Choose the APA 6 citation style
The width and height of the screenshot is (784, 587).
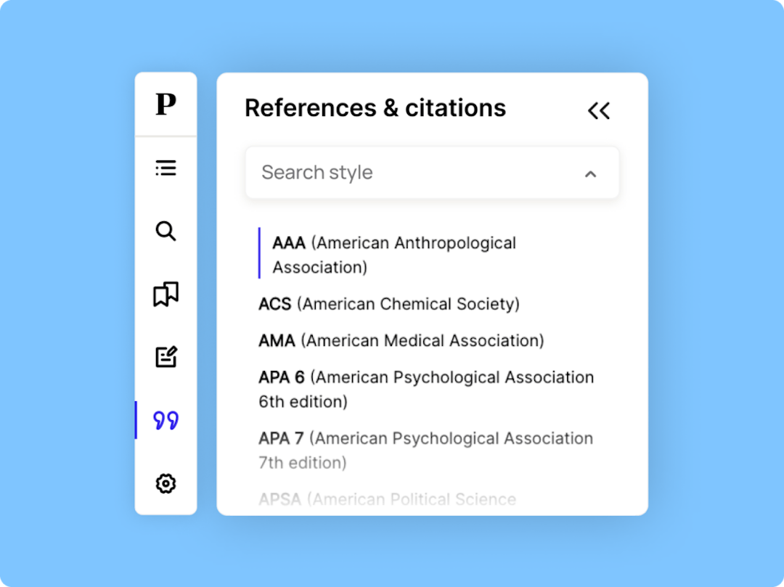tap(426, 389)
